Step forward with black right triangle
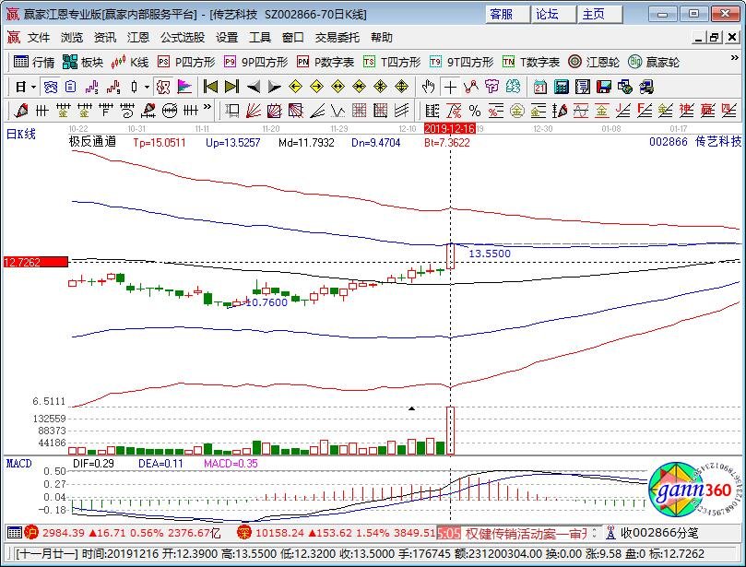This screenshot has width=746, height=567. pyautogui.click(x=275, y=87)
